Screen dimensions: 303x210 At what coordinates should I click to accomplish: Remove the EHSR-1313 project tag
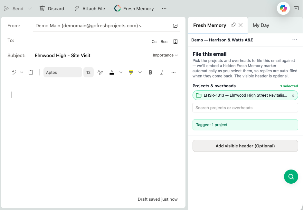(x=293, y=96)
